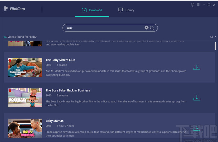
Task: Select title The Boss Baby: Back in Business
Action: (x=68, y=90)
